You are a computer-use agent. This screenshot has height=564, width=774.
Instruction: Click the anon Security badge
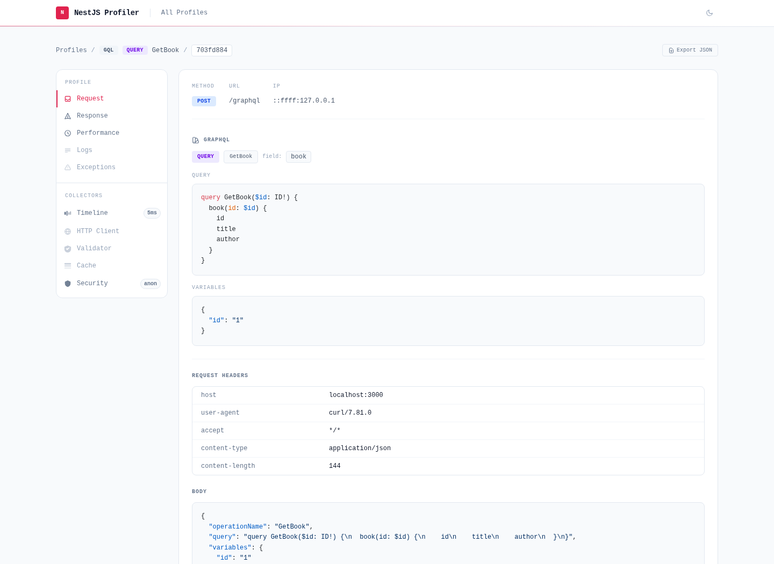tap(150, 284)
